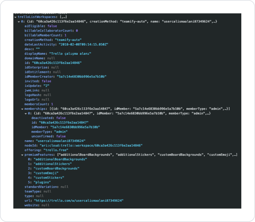Select the logoUrl: null row
Image resolution: width=255 pixels, height=222 pixels.
pyautogui.click(x=37, y=99)
